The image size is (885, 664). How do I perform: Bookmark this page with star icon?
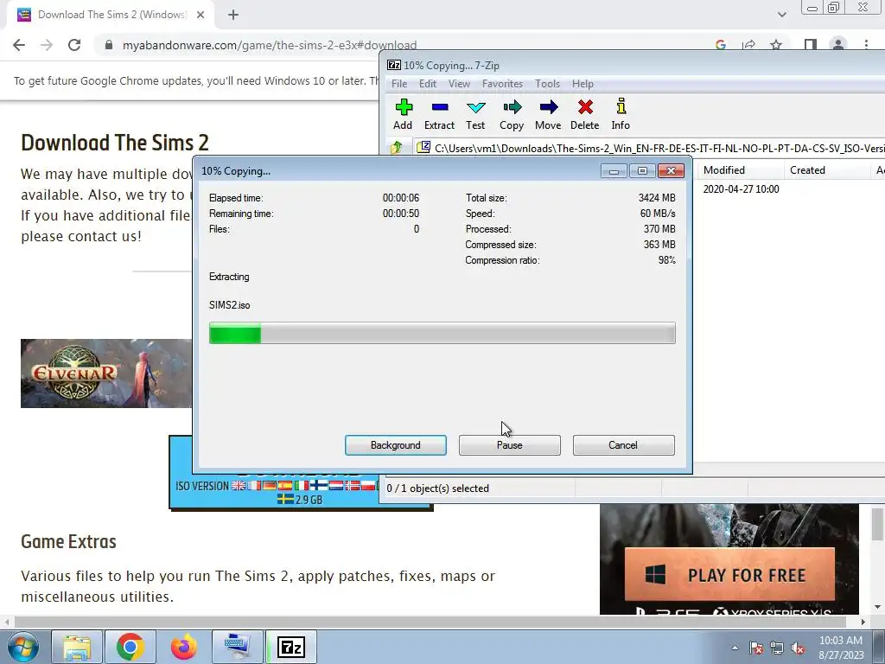(776, 45)
